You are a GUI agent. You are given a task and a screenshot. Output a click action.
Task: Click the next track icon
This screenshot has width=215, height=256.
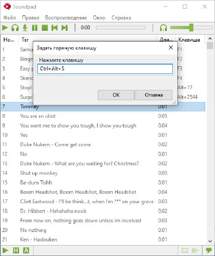coord(65,28)
